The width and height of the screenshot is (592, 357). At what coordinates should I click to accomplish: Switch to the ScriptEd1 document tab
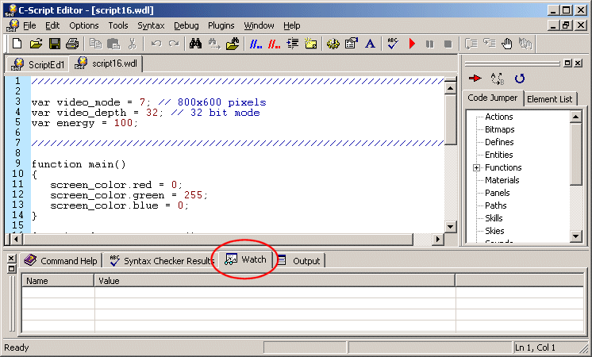(38, 64)
